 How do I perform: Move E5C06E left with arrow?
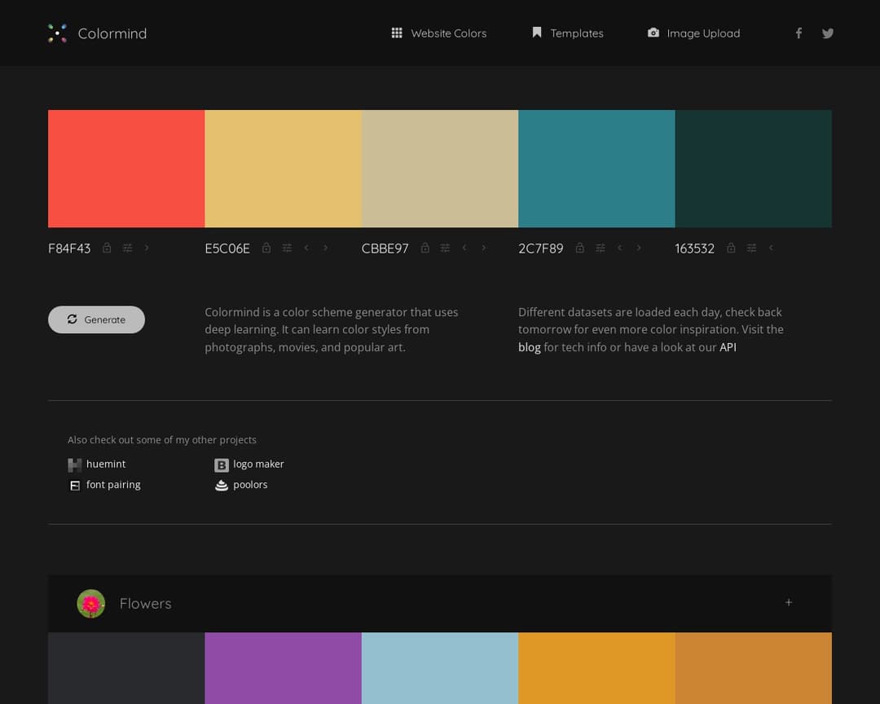pos(306,248)
